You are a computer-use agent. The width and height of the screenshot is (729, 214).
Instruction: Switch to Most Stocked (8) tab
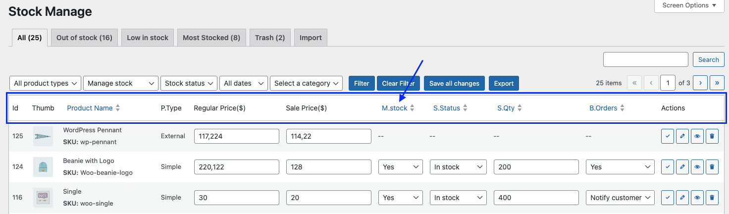(211, 38)
